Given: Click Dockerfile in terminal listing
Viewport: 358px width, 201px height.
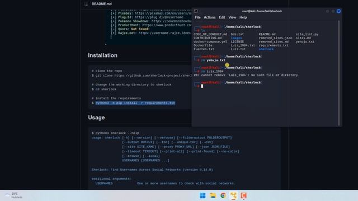Looking at the screenshot, I should [202, 45].
